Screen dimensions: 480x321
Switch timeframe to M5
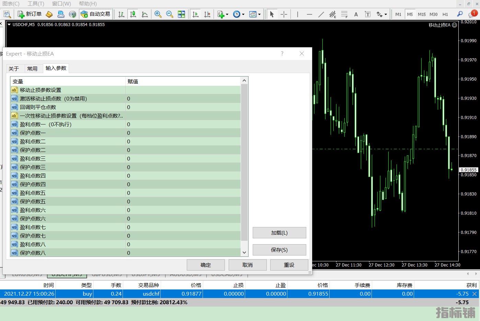(x=410, y=14)
